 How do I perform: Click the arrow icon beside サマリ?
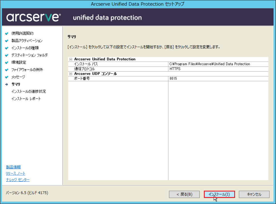coord(7,84)
